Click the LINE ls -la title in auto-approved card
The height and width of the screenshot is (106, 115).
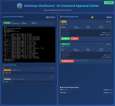coord(65,46)
